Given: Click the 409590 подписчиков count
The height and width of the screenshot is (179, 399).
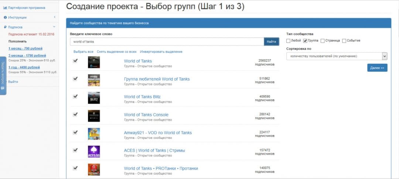Looking at the screenshot, I should tap(265, 98).
